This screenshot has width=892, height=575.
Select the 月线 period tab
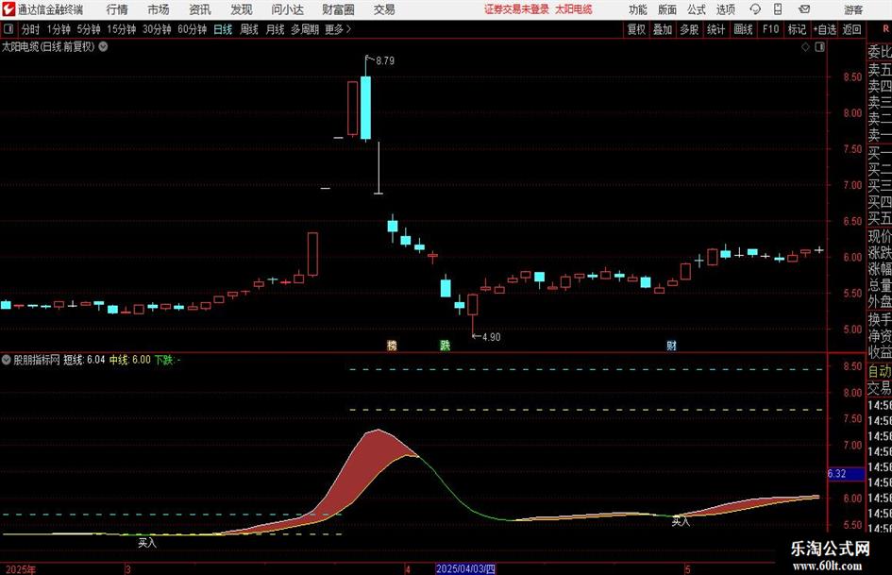click(x=276, y=29)
